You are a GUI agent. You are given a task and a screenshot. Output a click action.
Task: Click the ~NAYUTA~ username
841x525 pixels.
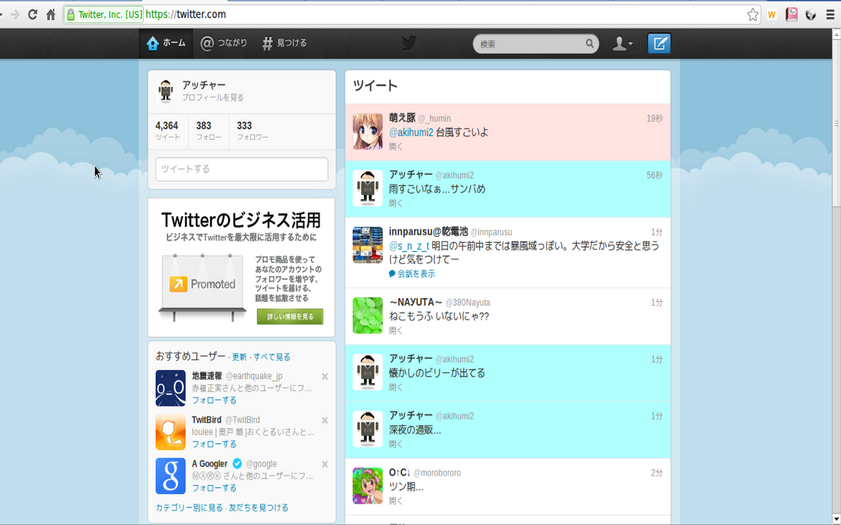point(416,302)
